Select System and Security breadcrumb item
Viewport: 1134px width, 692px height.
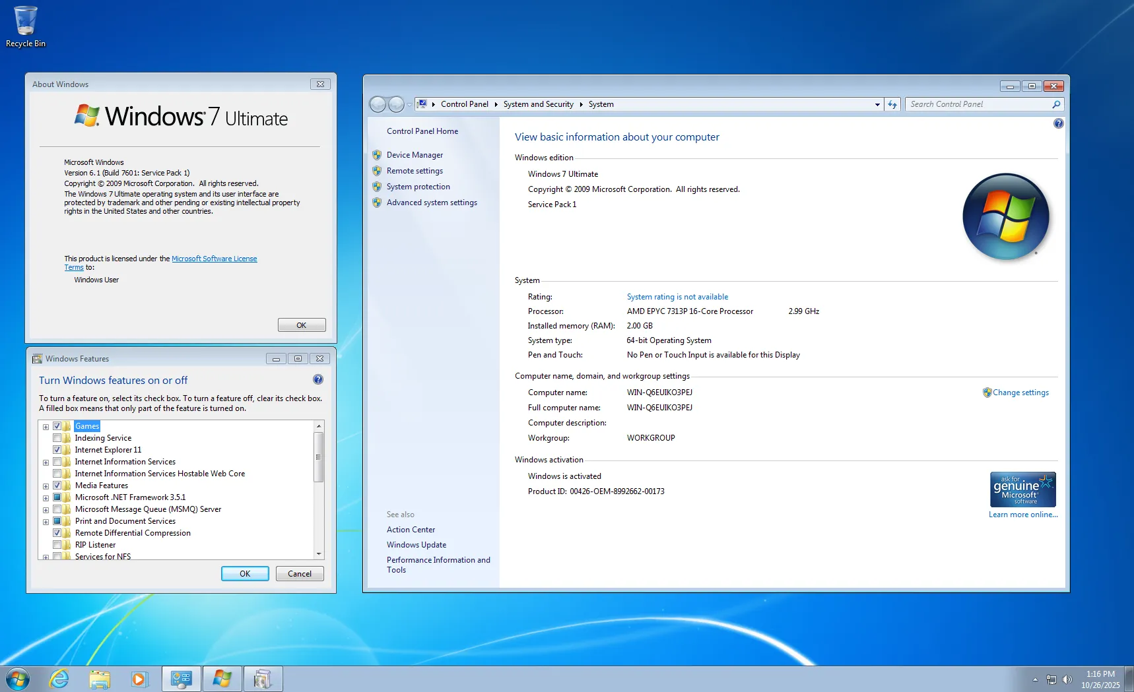[538, 104]
